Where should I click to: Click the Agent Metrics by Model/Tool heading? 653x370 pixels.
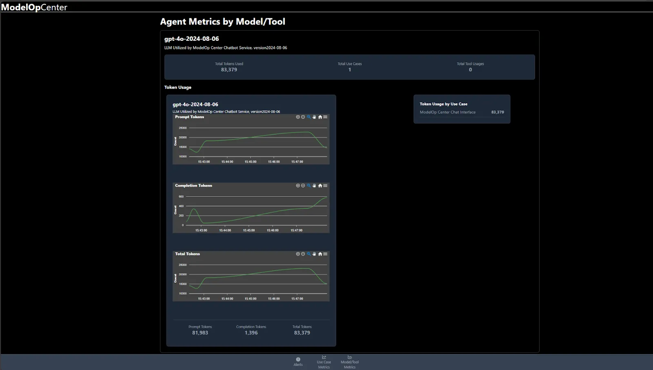[223, 22]
